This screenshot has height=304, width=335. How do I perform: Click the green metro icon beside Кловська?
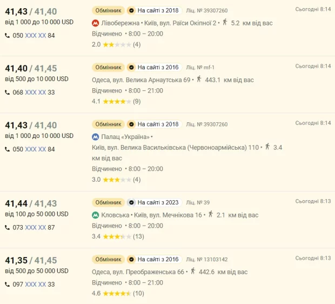[96, 215]
